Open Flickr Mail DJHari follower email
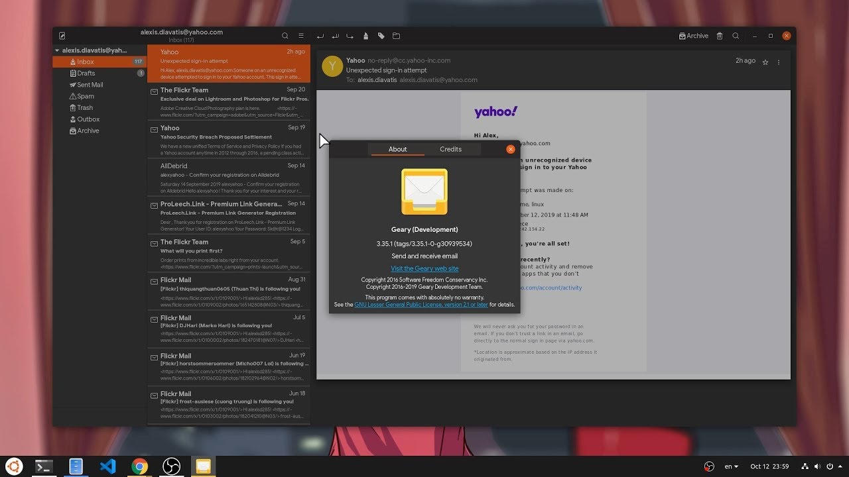 [x=228, y=329]
